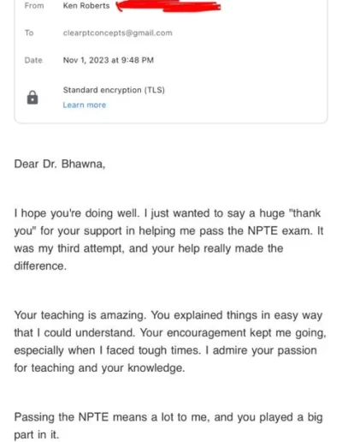Click the word difference

tap(40, 266)
